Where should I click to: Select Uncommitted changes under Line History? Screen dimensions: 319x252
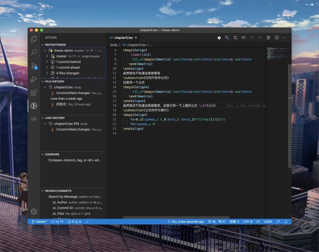[x=73, y=129]
